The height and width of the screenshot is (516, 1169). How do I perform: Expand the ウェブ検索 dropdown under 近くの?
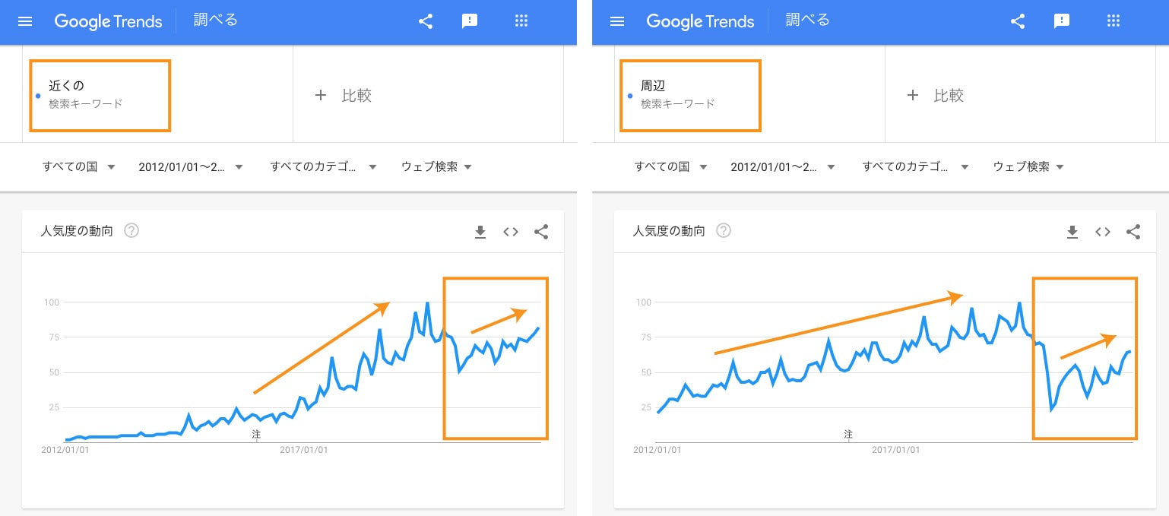(x=436, y=167)
